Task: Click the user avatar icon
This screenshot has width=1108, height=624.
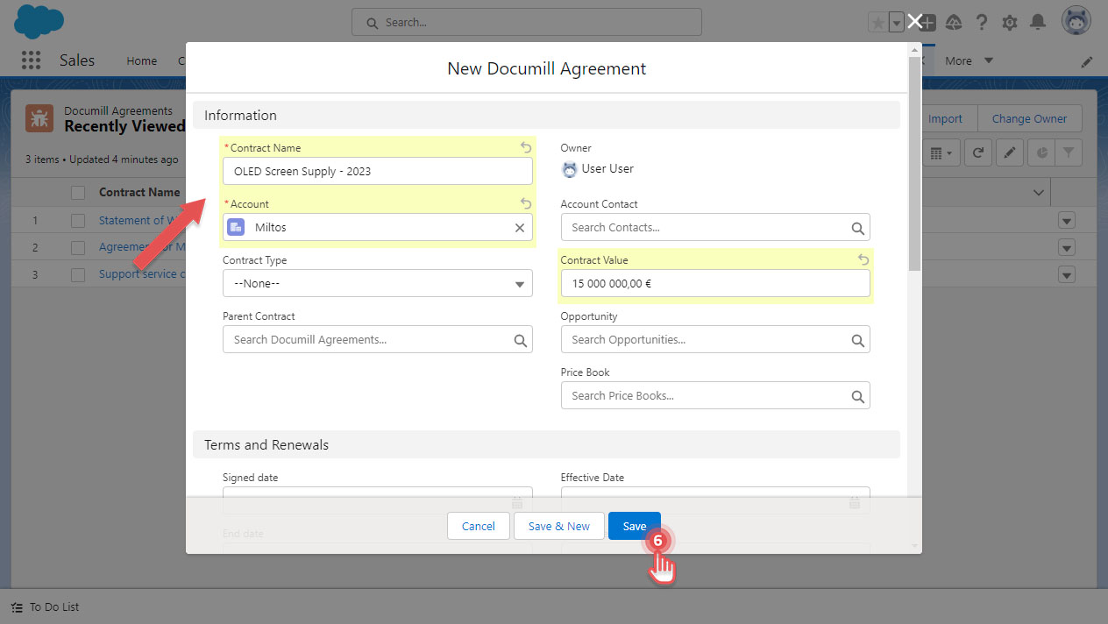Action: 1076,20
